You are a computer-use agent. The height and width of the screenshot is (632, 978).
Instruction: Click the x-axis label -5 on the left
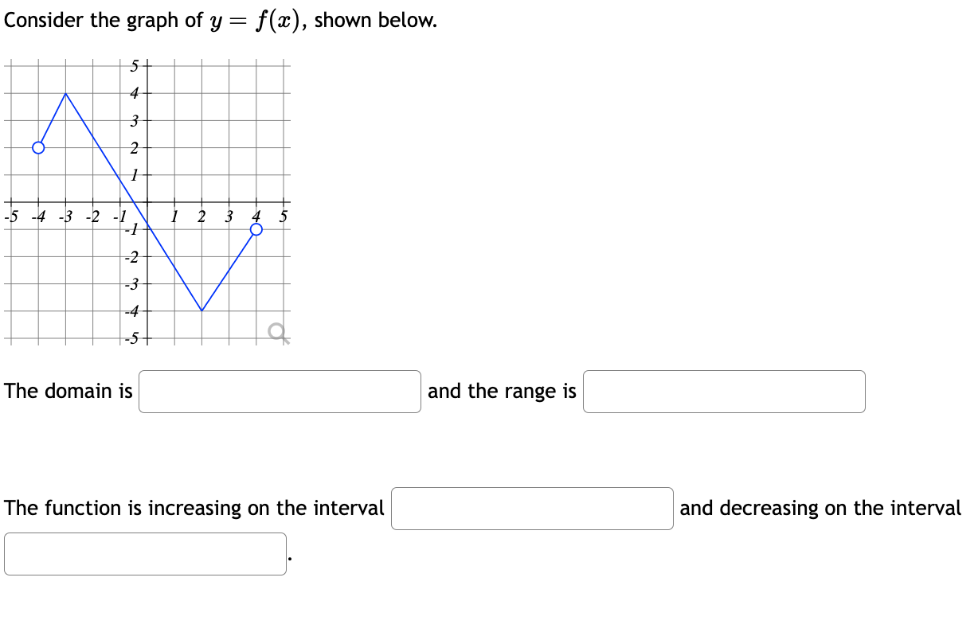click(10, 216)
